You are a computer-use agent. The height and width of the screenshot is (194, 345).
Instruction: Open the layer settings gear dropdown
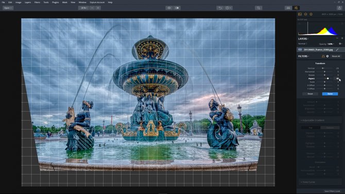pyautogui.click(x=340, y=44)
